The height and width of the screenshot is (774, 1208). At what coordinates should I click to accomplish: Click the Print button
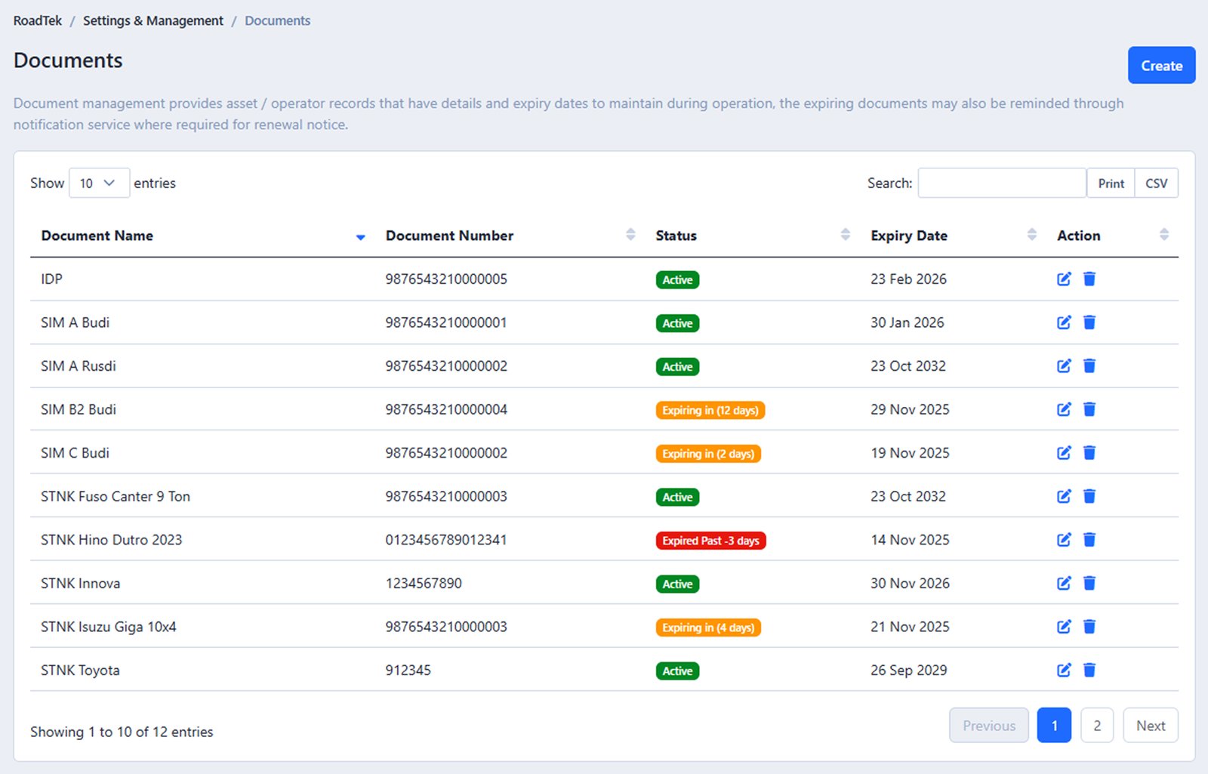click(1111, 183)
